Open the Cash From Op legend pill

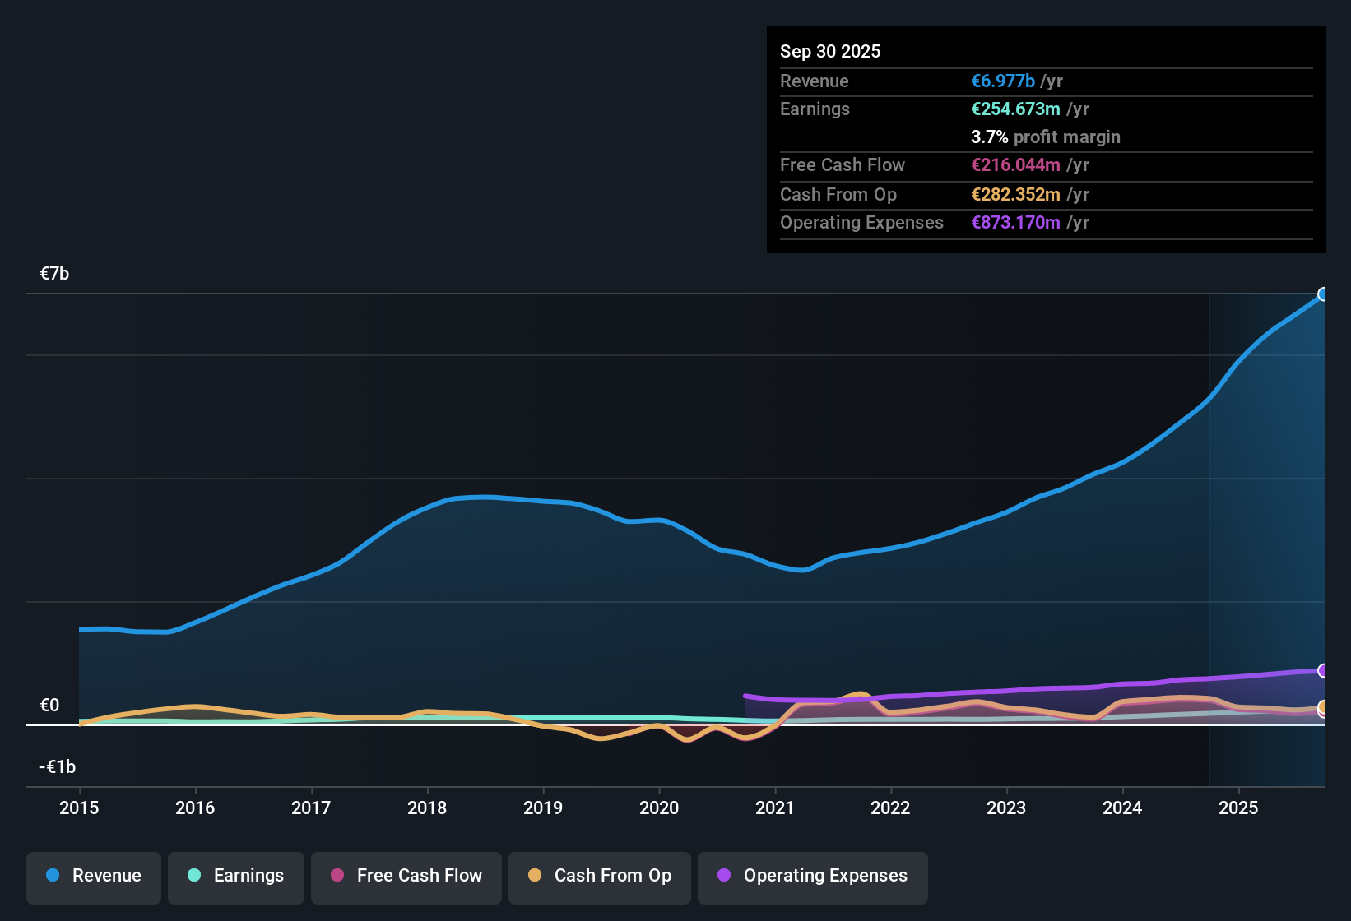599,876
